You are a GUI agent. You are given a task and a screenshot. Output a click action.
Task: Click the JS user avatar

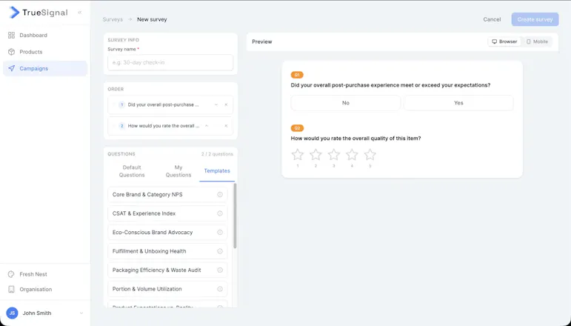pos(12,313)
